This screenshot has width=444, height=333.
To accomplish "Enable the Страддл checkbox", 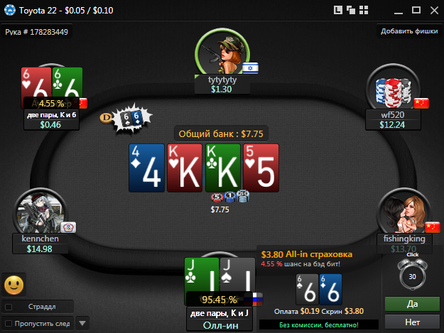I will (x=9, y=307).
